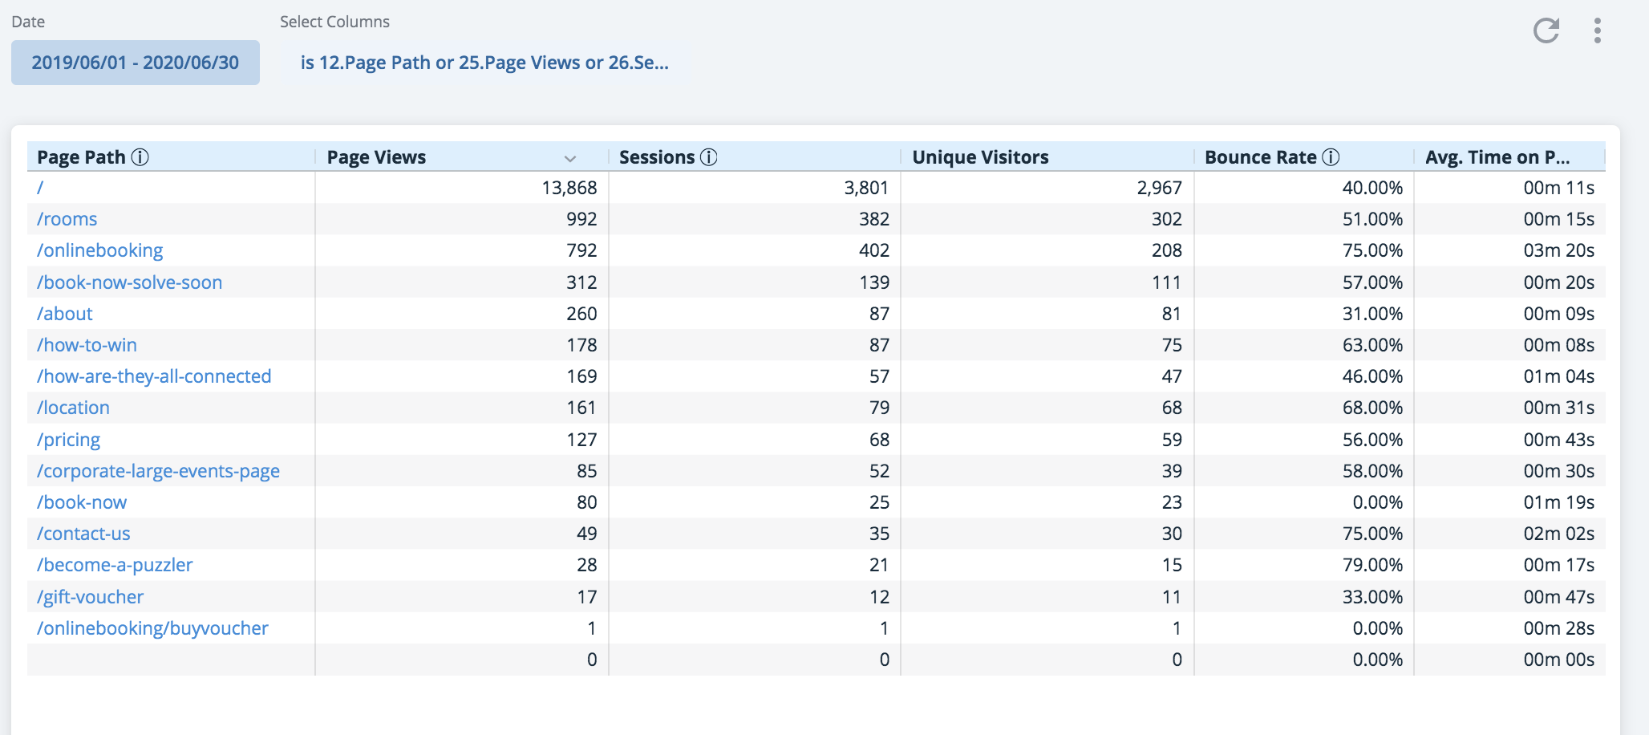The width and height of the screenshot is (1649, 735).
Task: Open the /pricing page link
Action: pyautogui.click(x=69, y=440)
